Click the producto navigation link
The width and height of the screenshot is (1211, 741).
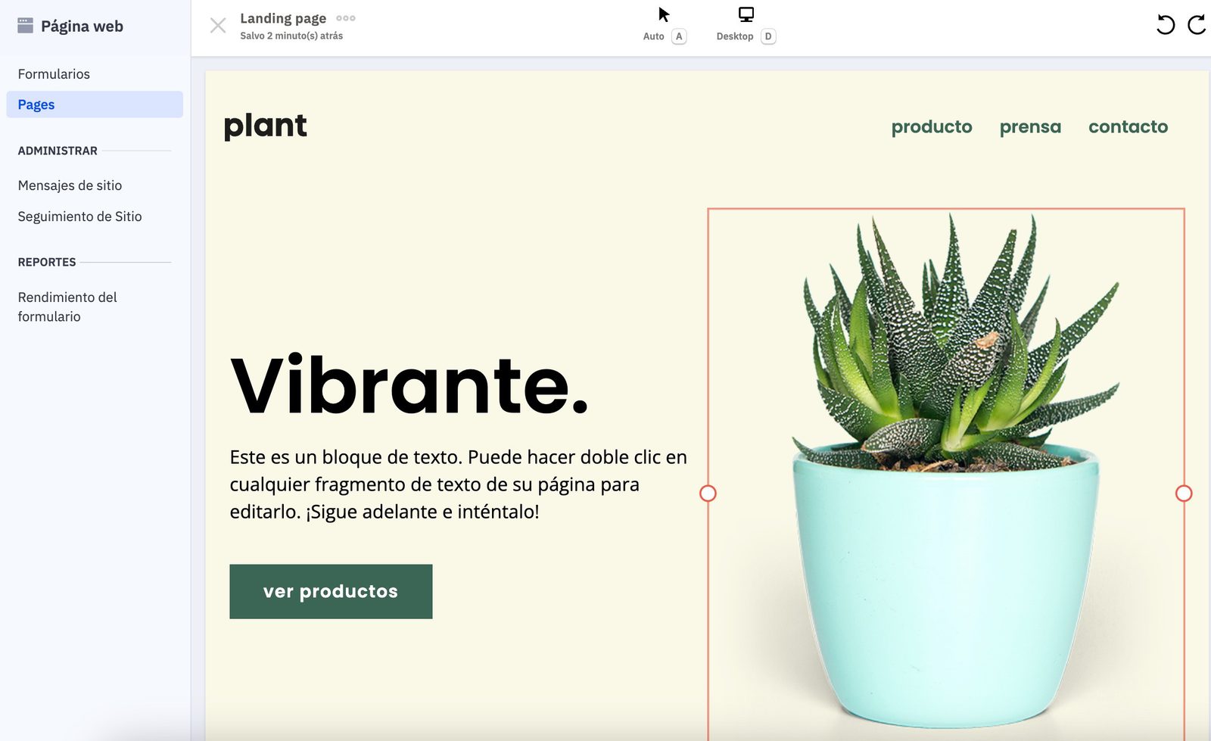[x=932, y=126]
